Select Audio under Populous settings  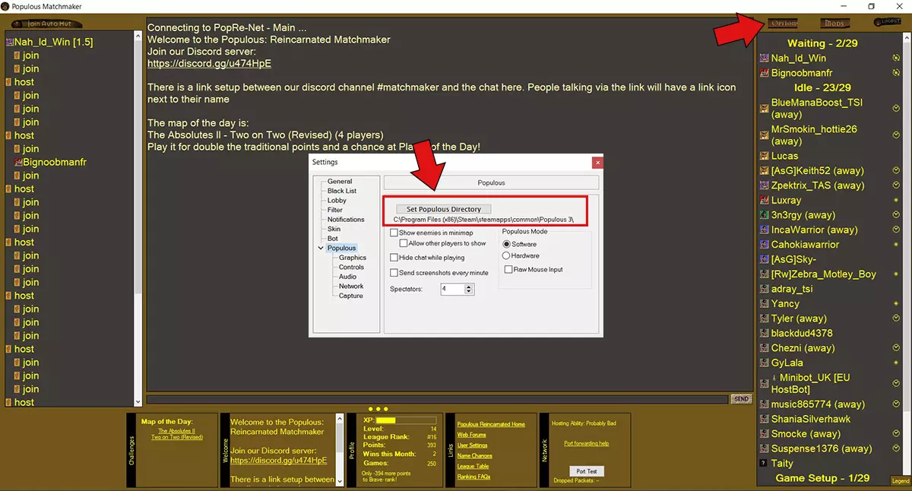[347, 277]
